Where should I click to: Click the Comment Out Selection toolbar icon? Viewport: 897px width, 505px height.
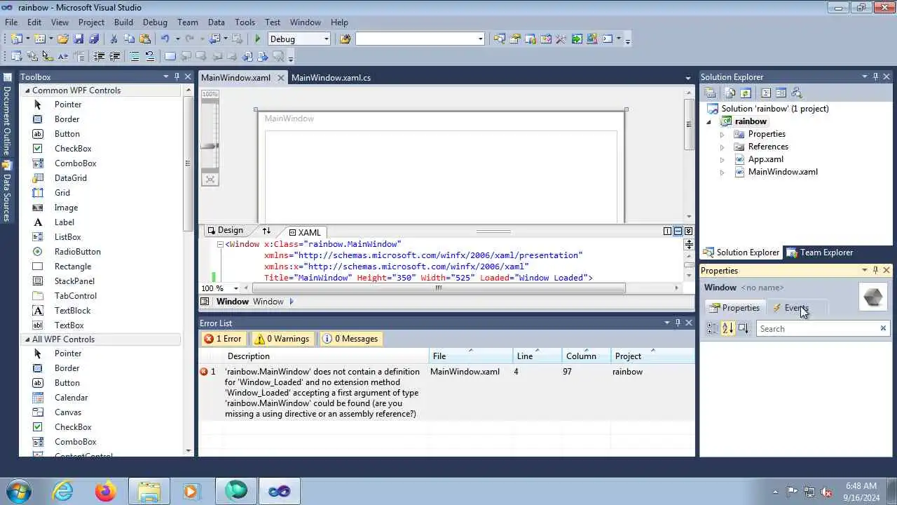tap(135, 57)
